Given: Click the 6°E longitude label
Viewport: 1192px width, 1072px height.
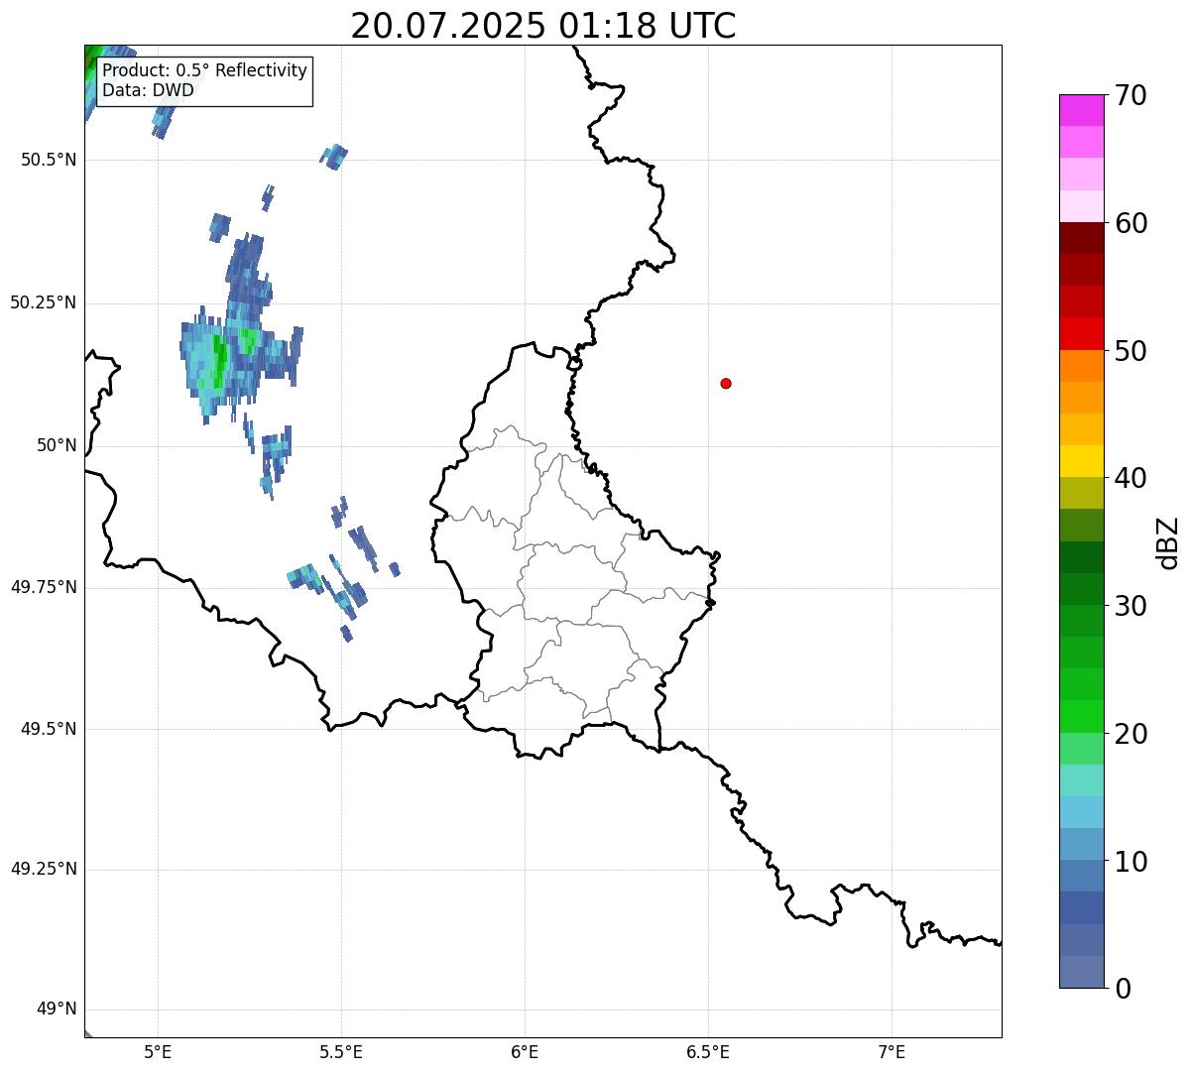Looking at the screenshot, I should 525,1051.
